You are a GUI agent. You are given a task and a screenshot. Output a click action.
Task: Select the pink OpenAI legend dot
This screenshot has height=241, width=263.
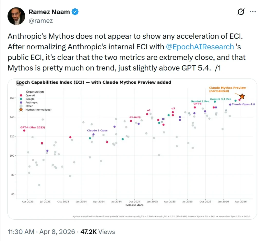tap(21, 95)
